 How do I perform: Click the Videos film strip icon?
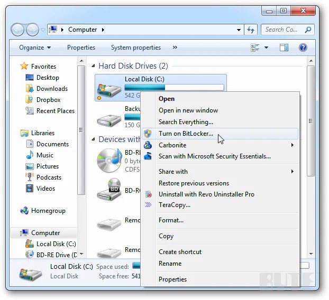pyautogui.click(x=30, y=188)
